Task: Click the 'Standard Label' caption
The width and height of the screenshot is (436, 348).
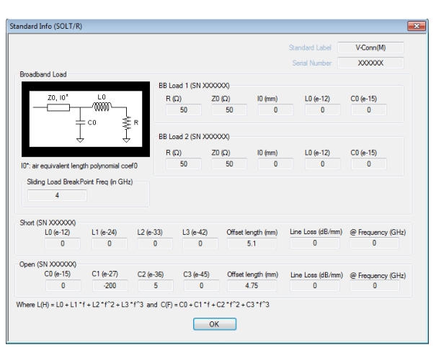Action: pyautogui.click(x=310, y=48)
